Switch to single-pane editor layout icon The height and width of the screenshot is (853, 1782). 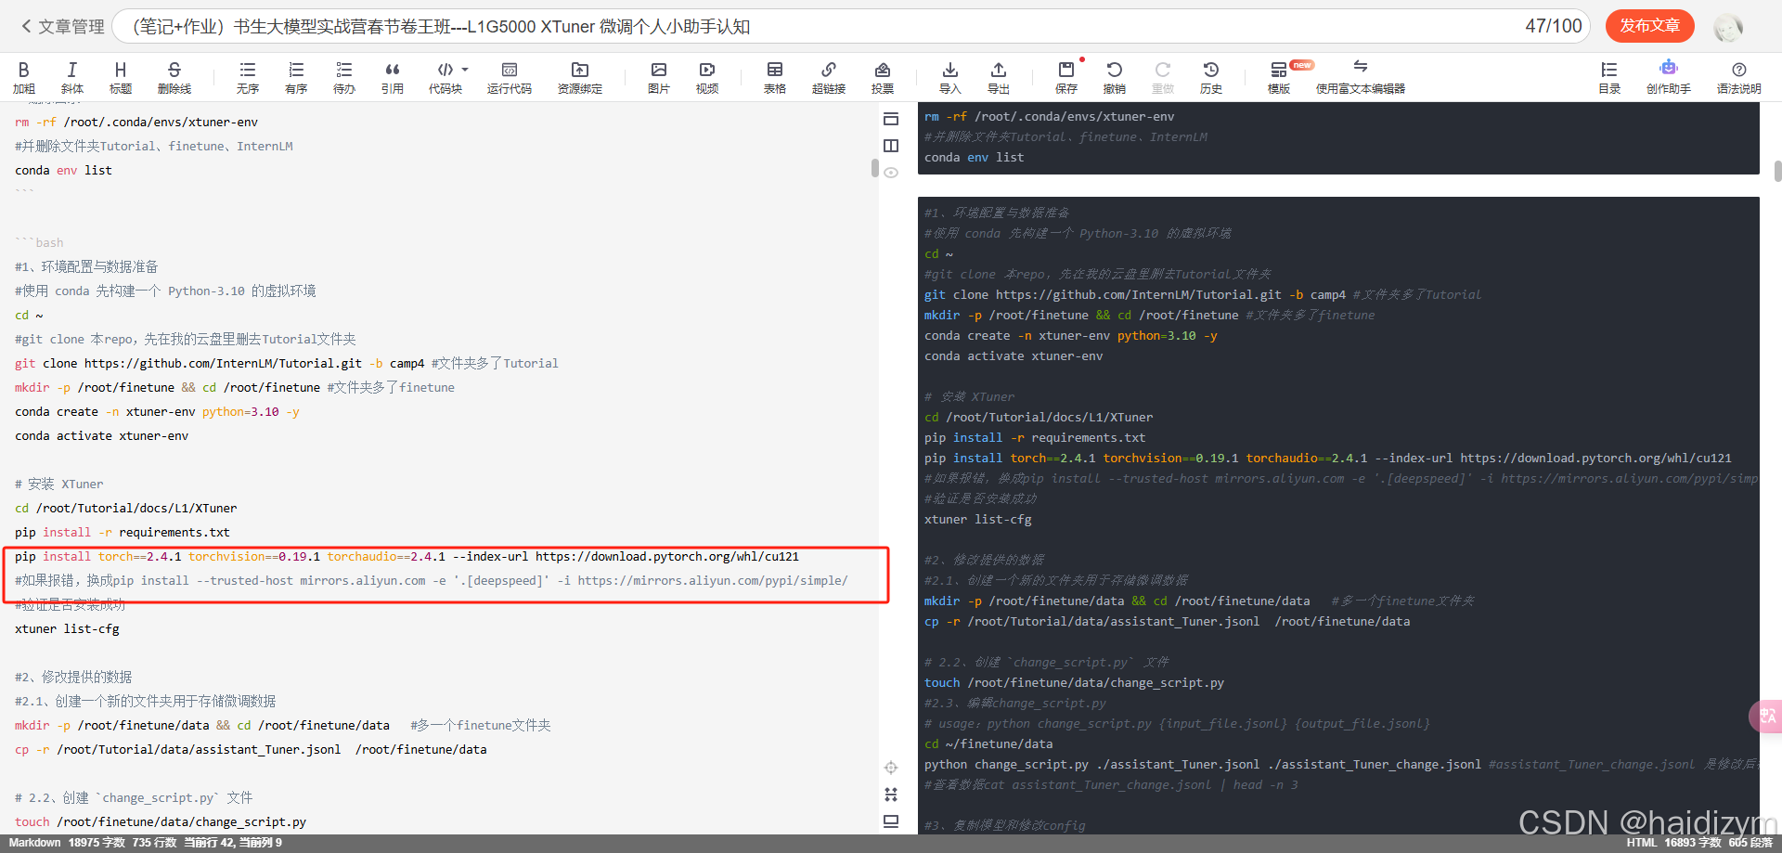click(891, 119)
